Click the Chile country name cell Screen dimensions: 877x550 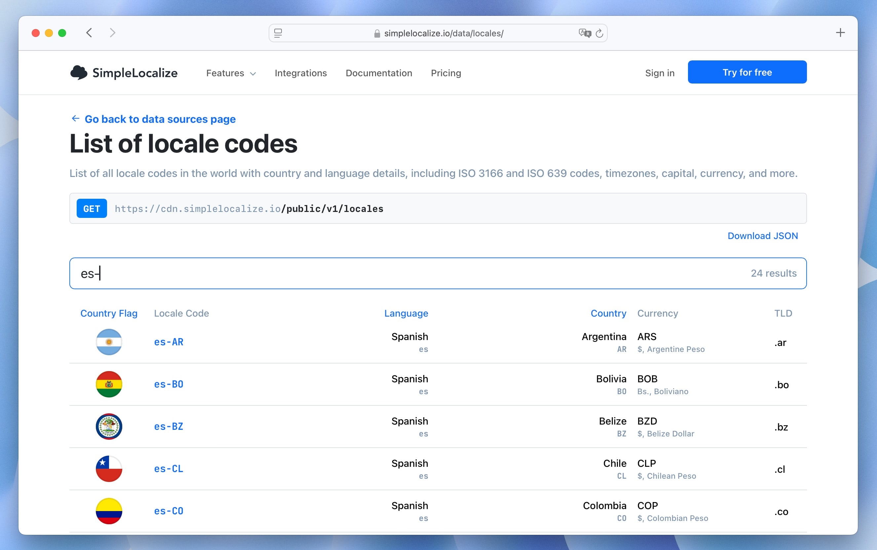pyautogui.click(x=615, y=463)
